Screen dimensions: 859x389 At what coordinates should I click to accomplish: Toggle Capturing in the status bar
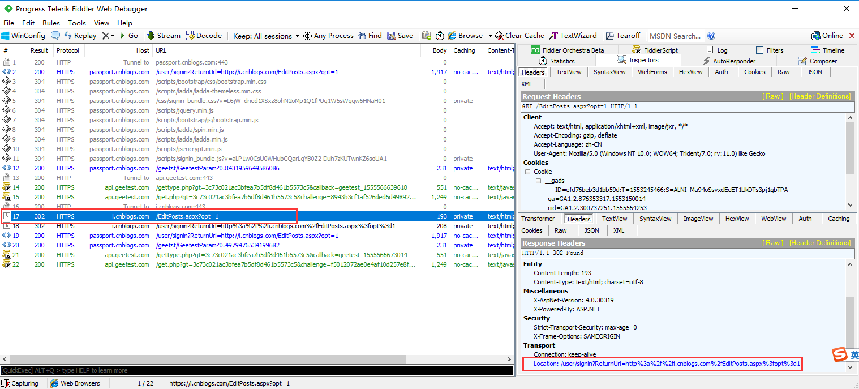pyautogui.click(x=20, y=383)
